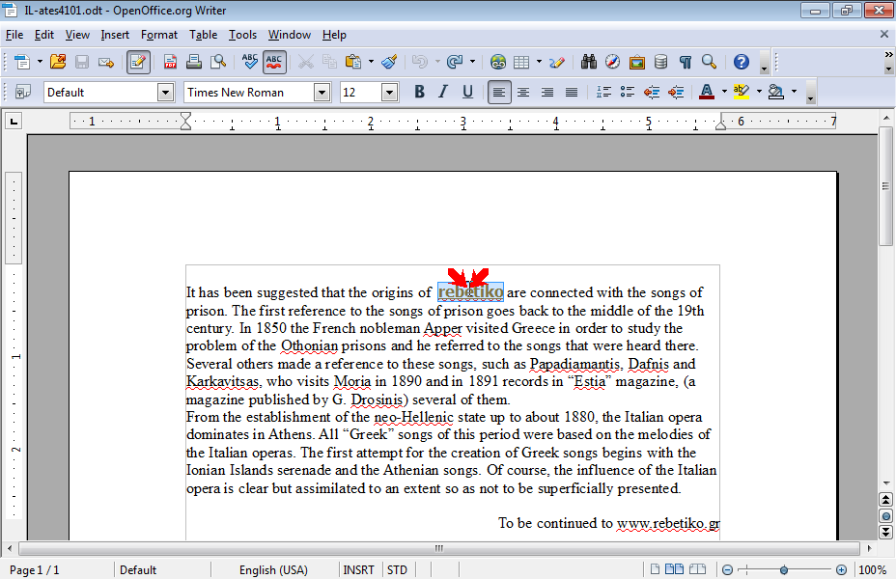Open Styles and Formatting icon
Viewport: 896px width, 579px height.
point(23,92)
